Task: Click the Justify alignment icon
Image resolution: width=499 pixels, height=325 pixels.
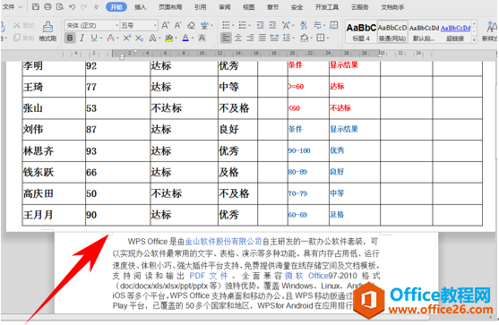Action: pos(262,38)
